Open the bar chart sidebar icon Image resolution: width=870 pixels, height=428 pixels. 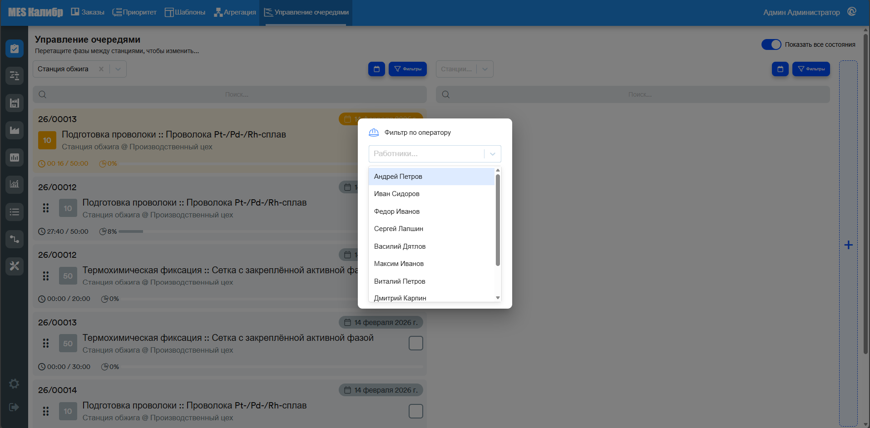[x=15, y=157]
